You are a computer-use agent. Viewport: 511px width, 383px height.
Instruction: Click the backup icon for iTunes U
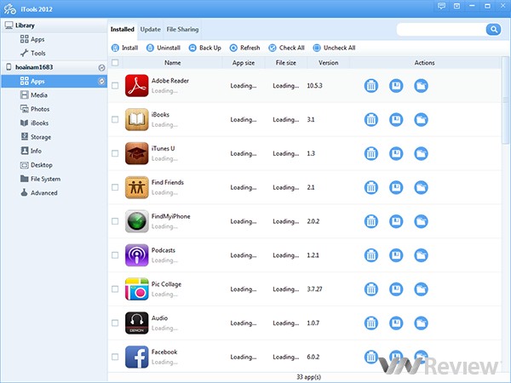tap(396, 154)
